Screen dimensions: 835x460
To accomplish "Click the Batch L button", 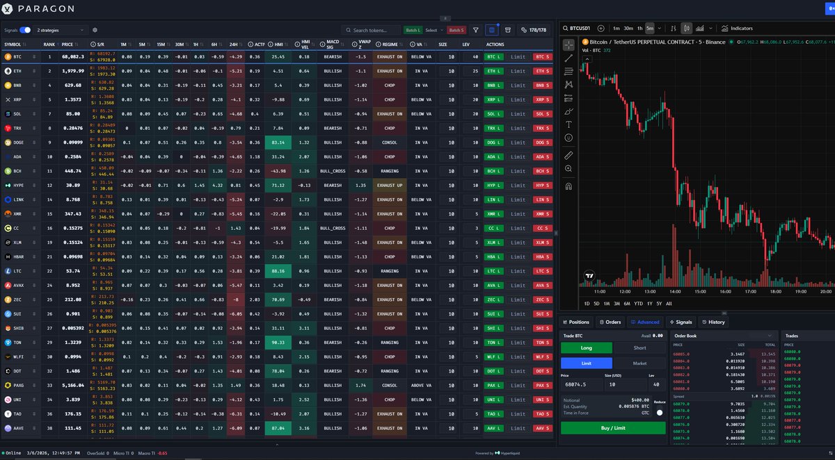I will (413, 30).
